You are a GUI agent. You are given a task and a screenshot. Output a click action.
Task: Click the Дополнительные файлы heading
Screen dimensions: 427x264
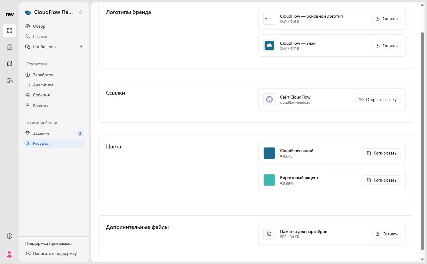tap(137, 228)
